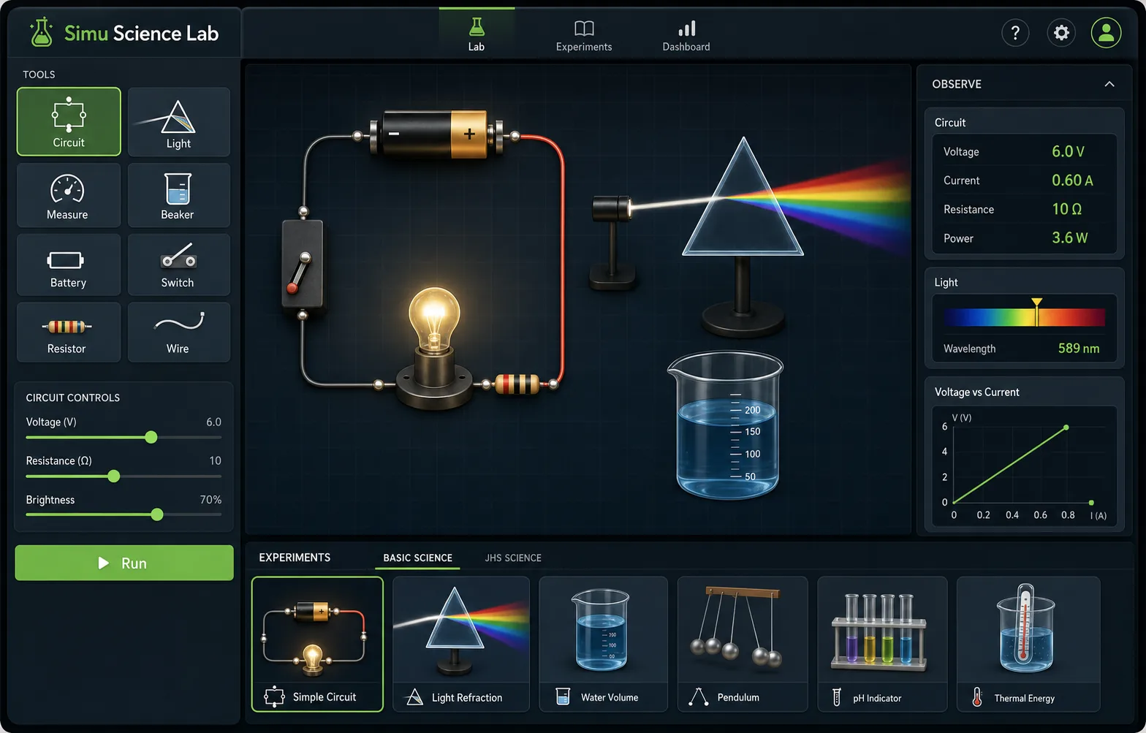Click the Observe panel heading

click(x=957, y=84)
